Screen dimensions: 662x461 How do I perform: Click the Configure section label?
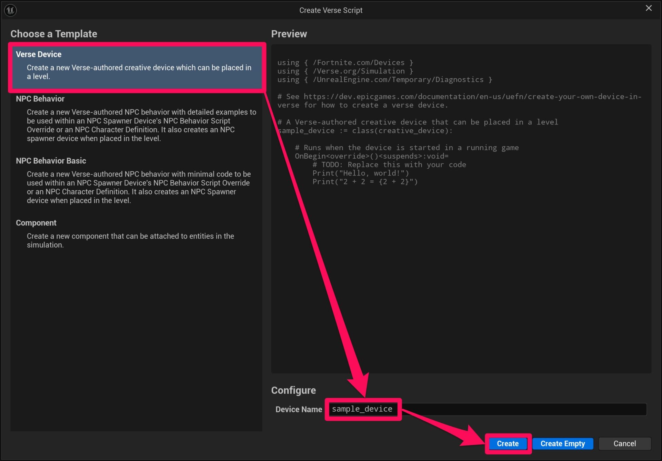293,390
